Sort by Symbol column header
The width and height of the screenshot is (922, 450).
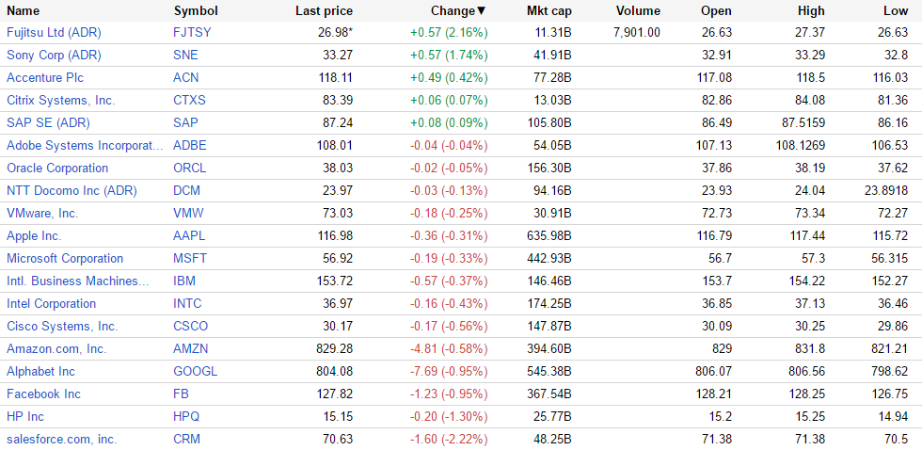click(x=196, y=10)
